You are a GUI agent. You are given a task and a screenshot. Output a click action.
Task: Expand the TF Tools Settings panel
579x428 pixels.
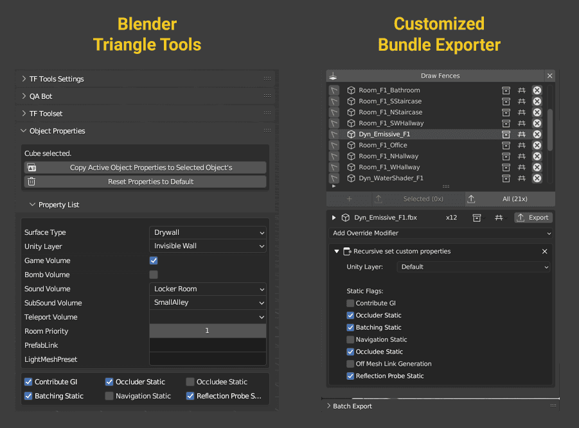tap(24, 79)
